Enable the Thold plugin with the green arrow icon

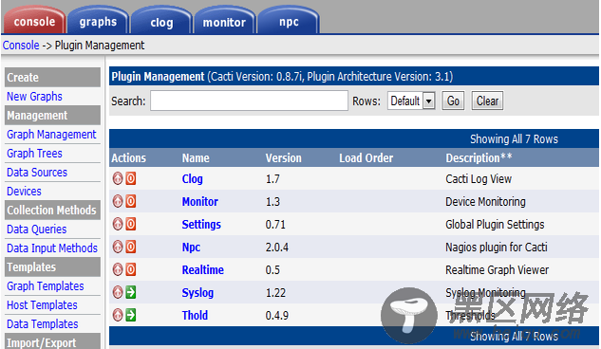point(131,315)
